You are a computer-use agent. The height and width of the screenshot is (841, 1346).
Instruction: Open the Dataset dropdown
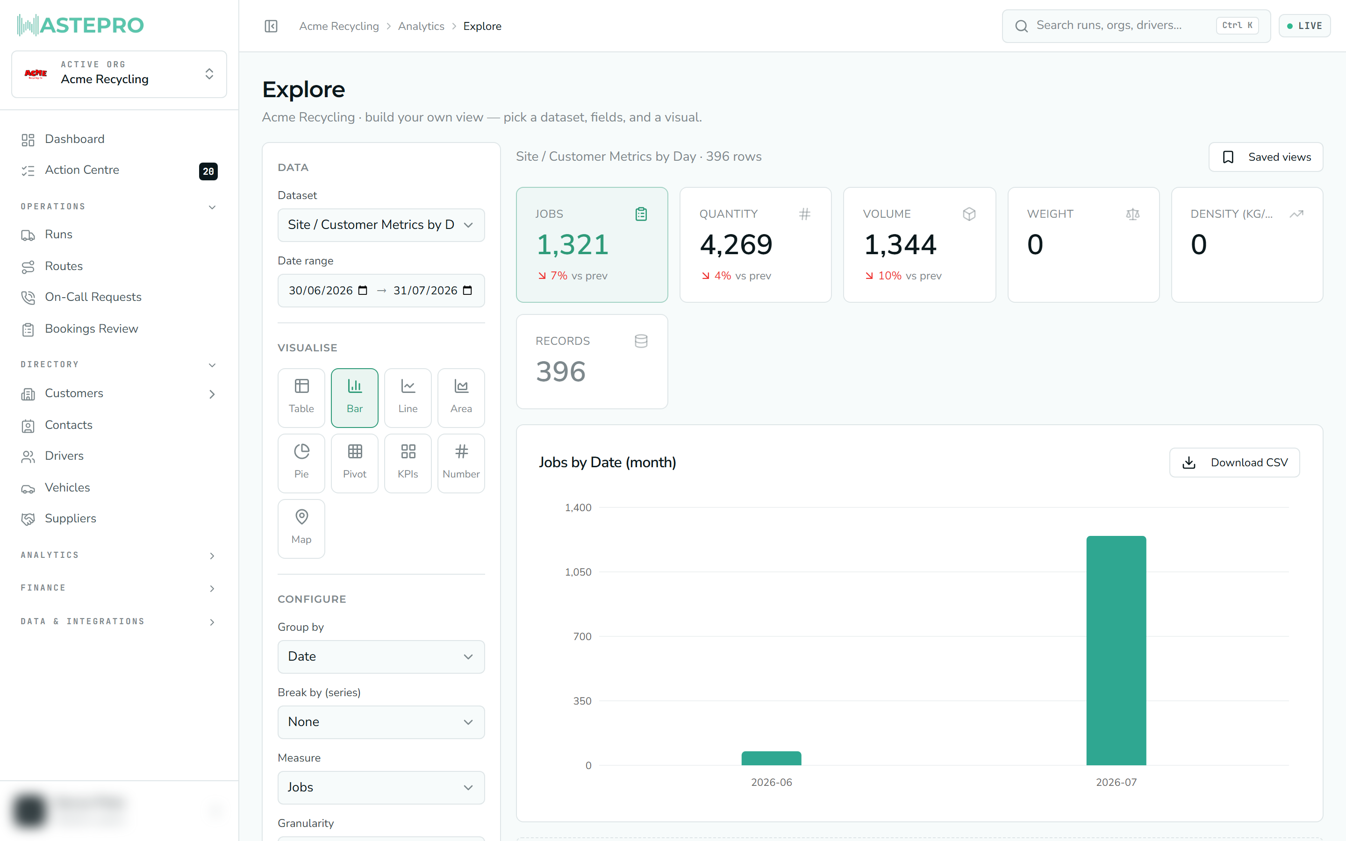tap(381, 225)
